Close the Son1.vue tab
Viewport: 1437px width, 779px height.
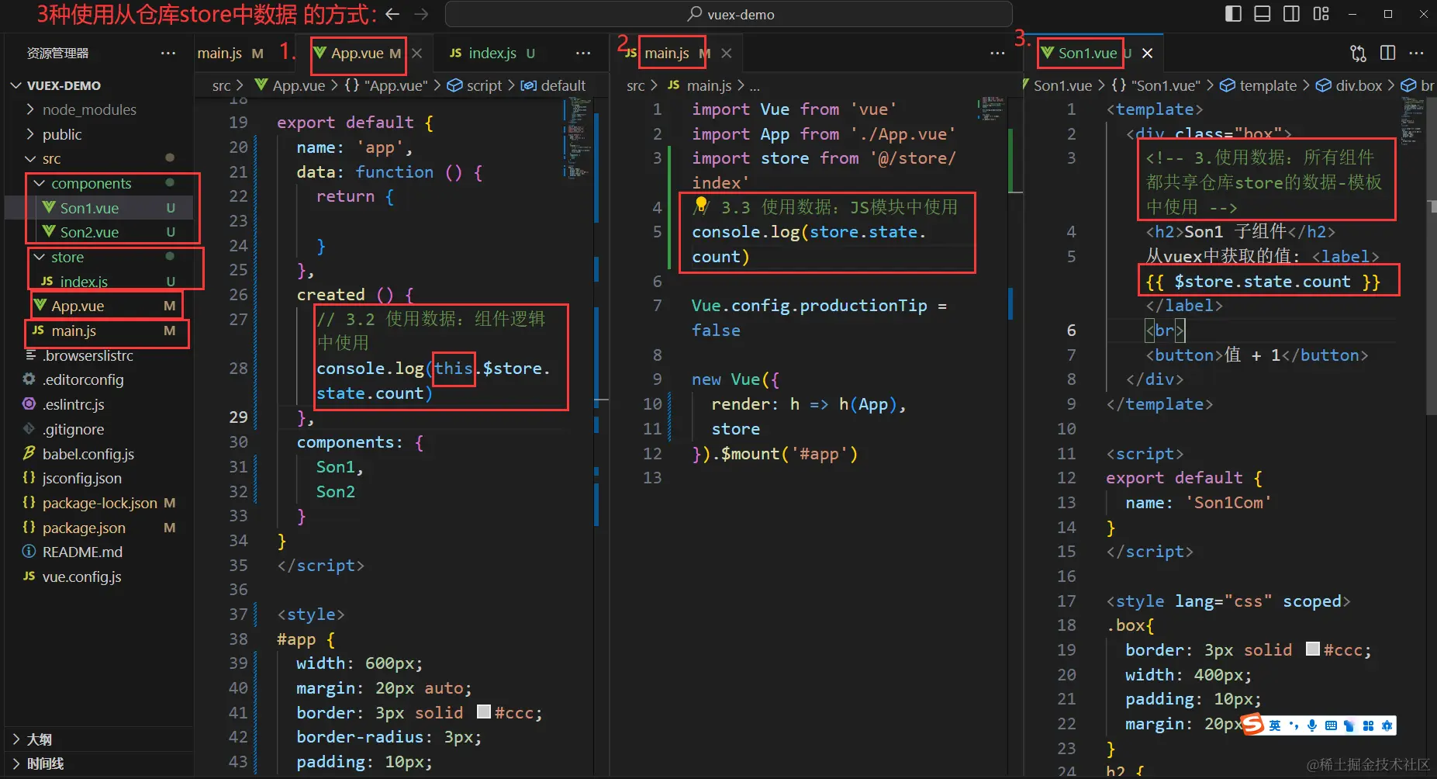(x=1148, y=53)
